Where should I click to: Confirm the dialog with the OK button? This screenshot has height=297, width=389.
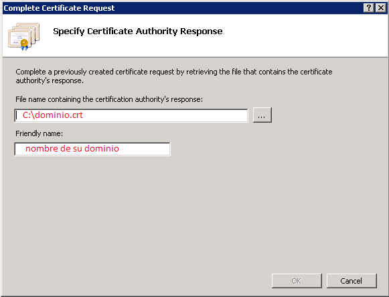(x=297, y=281)
